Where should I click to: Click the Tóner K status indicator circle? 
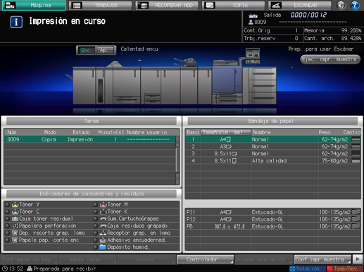[x=95, y=212]
